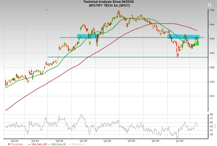Screen dimensions: 217x146
Task: Click the Q4/24 time axis label
Action: coord(59,140)
